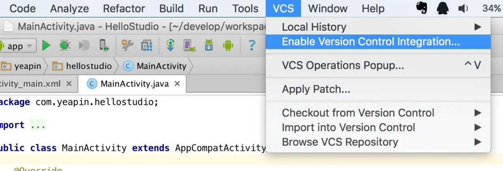Sync project with Gradle files icon
The width and height of the screenshot is (503, 171).
[170, 45]
